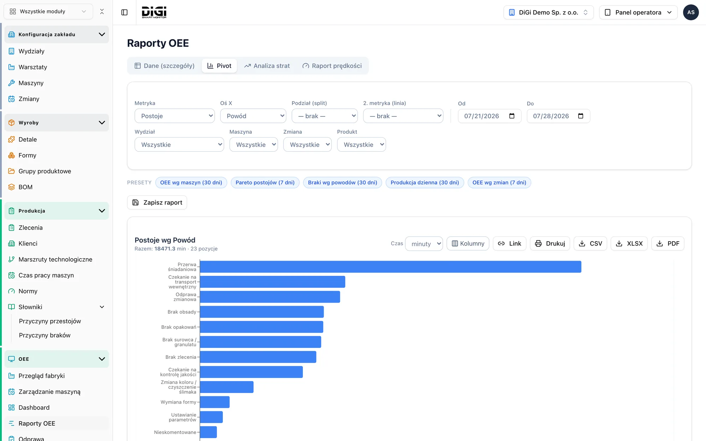Viewport: 706px width, 441px height.
Task: Open the Do date calendar picker icon
Action: (x=581, y=116)
